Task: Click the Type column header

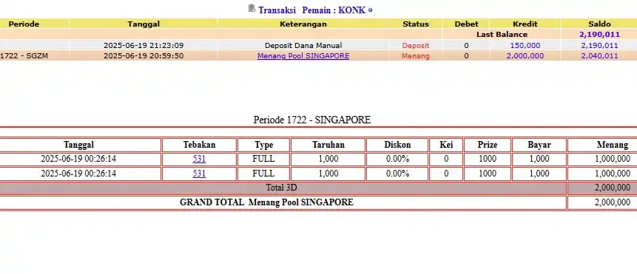Action: click(263, 145)
